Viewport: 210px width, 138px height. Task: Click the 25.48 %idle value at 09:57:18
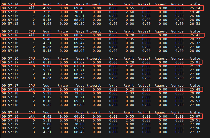tap(195, 90)
